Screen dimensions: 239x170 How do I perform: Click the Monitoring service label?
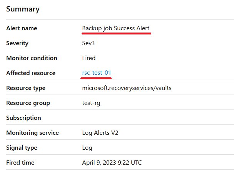pos(32,133)
